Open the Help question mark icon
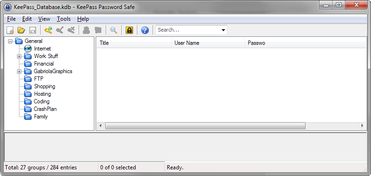This screenshot has height=176, width=371. click(x=145, y=30)
